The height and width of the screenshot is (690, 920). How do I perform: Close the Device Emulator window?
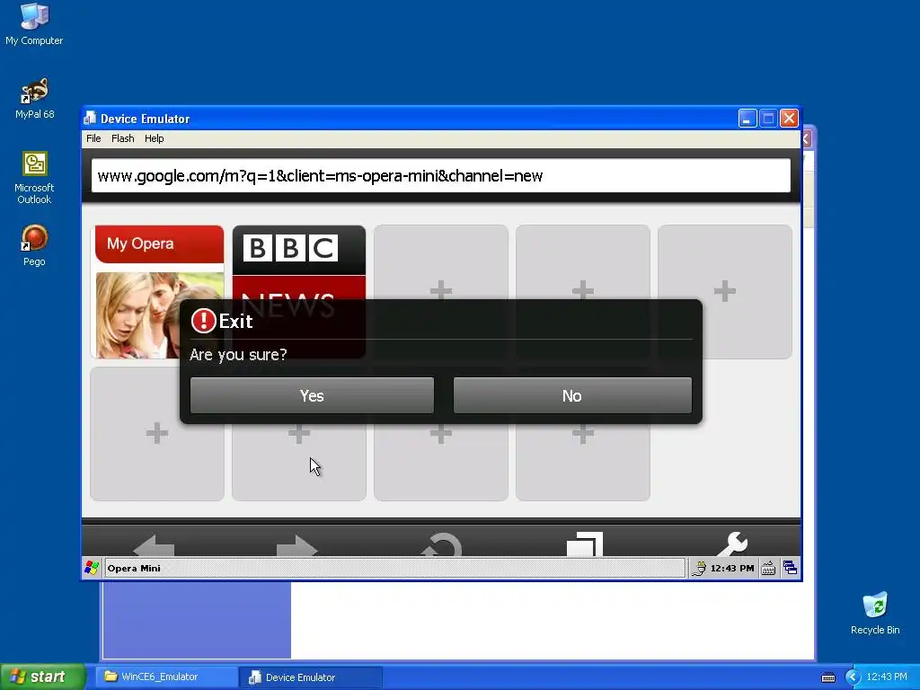pyautogui.click(x=789, y=118)
